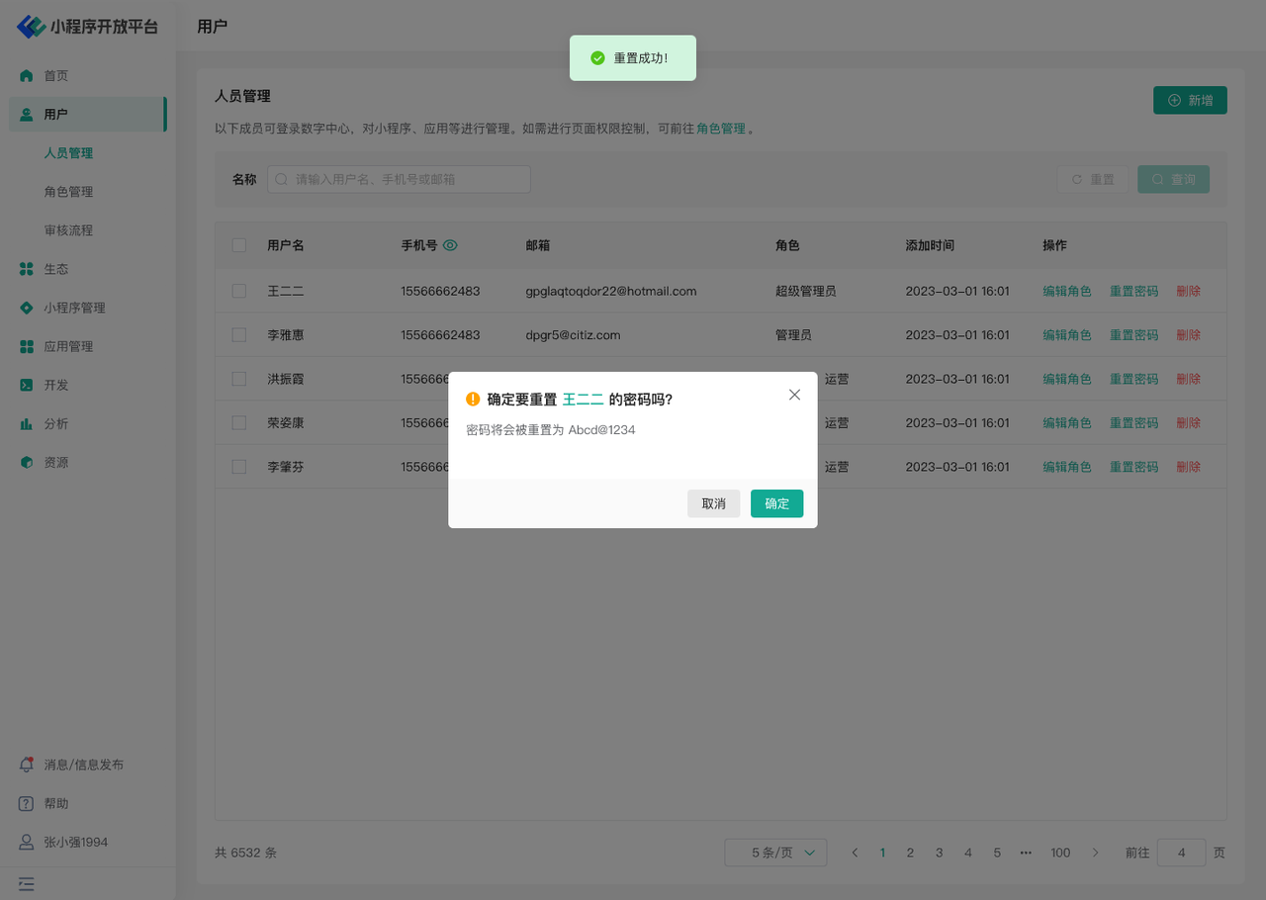Confirm password reset with 确定 button
The height and width of the screenshot is (900, 1266).
coord(776,503)
